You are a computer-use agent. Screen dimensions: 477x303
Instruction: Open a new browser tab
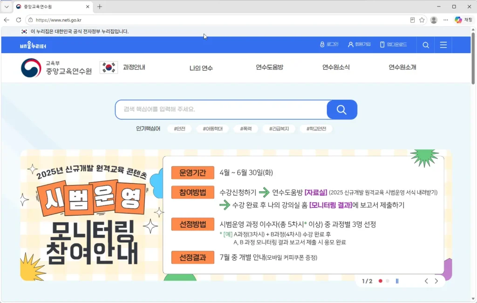pyautogui.click(x=100, y=7)
